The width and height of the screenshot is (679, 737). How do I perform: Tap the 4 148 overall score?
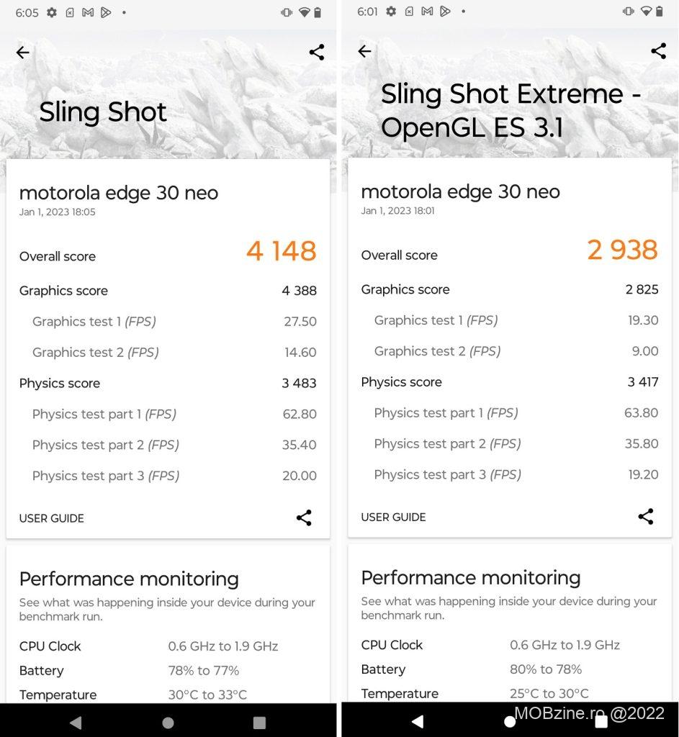pyautogui.click(x=281, y=251)
